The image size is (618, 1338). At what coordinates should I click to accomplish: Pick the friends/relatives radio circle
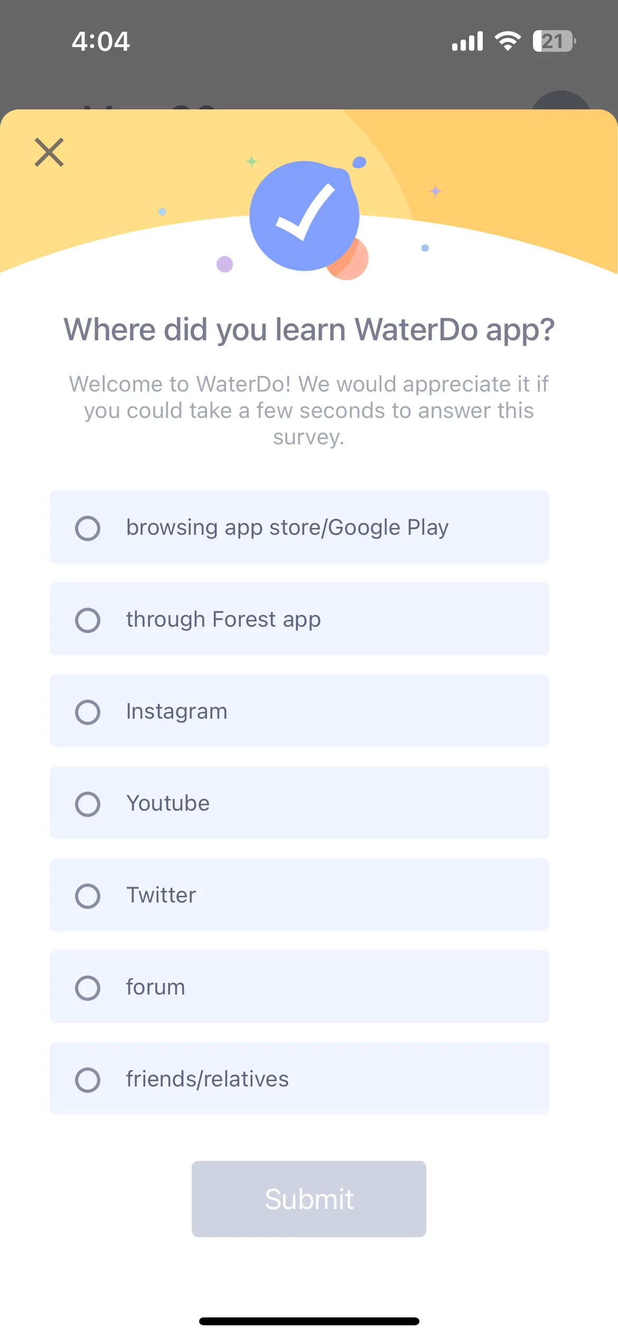coord(88,1080)
